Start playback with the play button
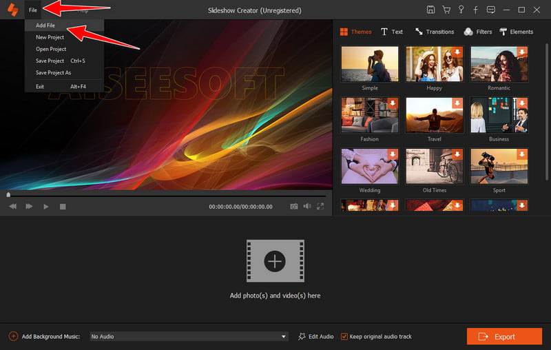Image resolution: width=551 pixels, height=350 pixels. click(x=45, y=207)
